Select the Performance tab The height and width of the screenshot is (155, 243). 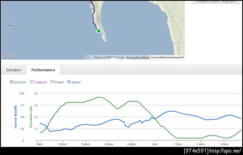point(43,70)
